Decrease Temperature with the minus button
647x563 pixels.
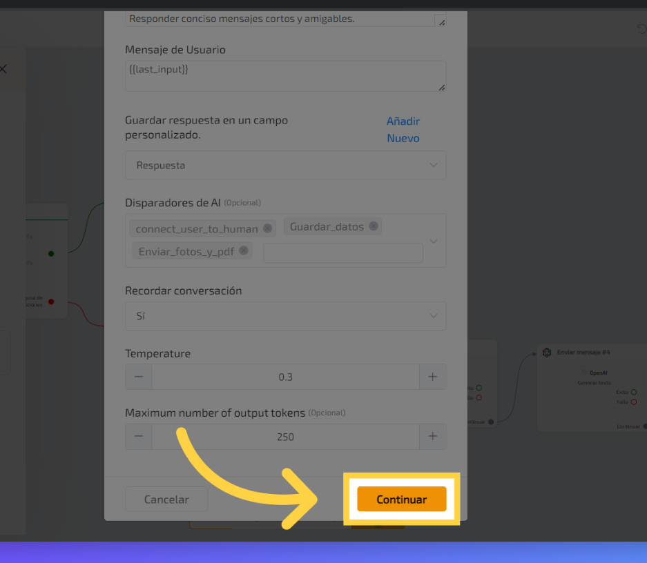(x=139, y=377)
